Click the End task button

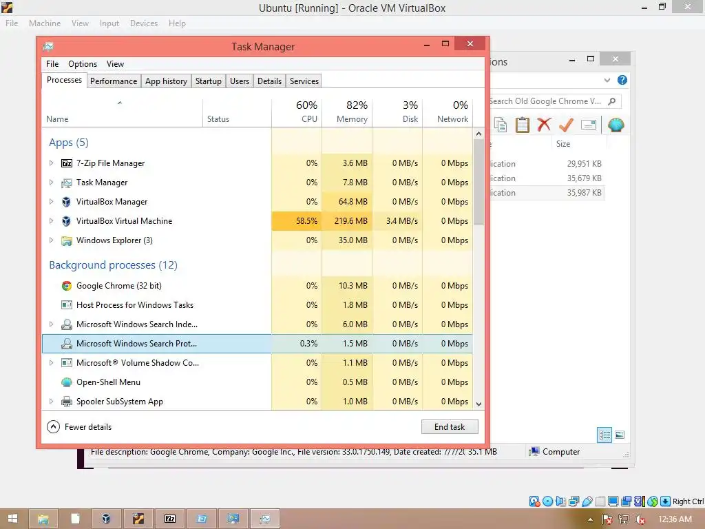point(450,427)
